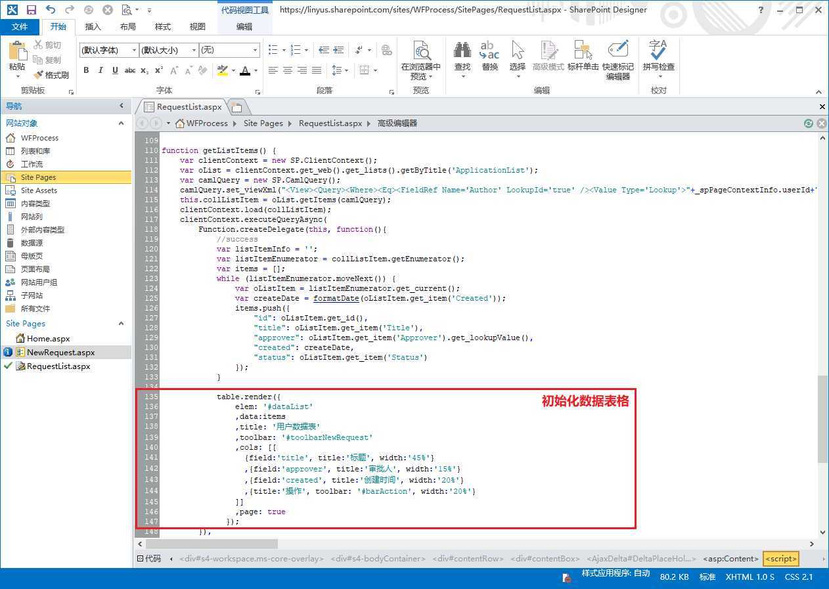Select the <asp:Content> tag in tag selector
The width and height of the screenshot is (829, 589).
point(731,559)
